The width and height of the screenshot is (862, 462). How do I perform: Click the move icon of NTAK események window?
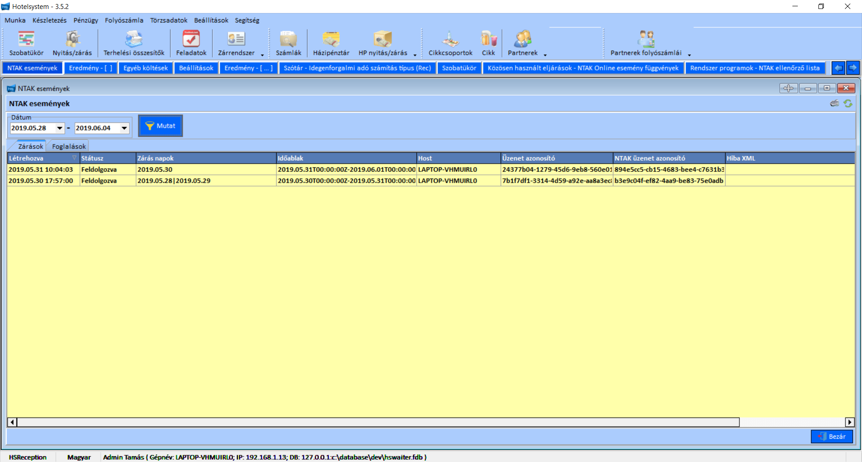tap(788, 88)
